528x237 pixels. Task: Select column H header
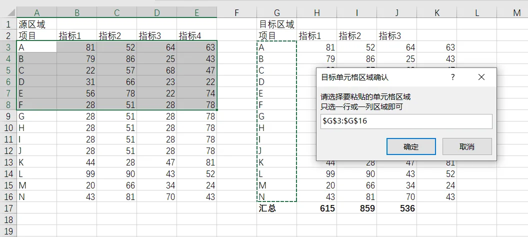point(317,13)
